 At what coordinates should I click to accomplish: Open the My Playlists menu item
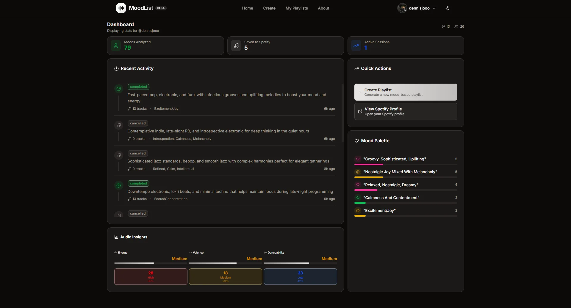click(296, 8)
